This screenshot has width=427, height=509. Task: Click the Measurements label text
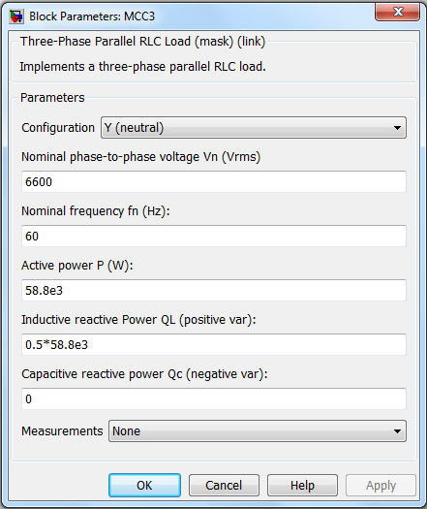(x=62, y=431)
